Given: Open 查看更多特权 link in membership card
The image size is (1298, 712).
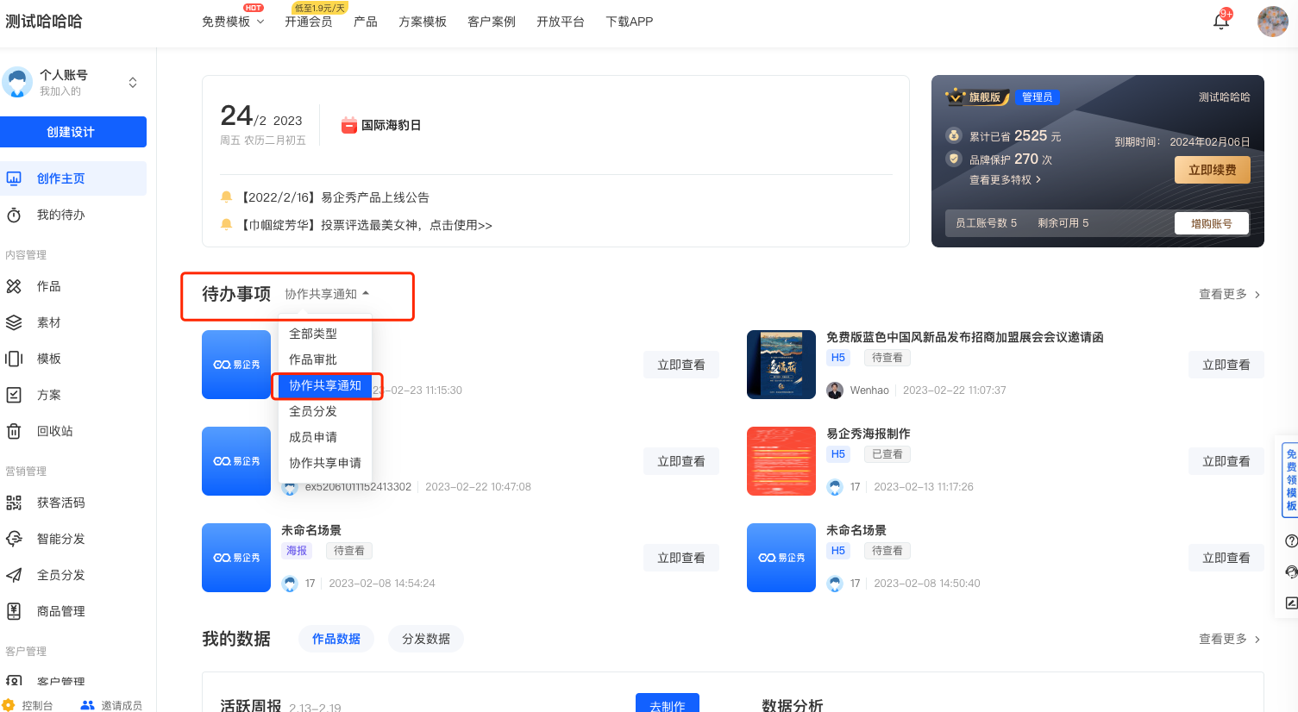Looking at the screenshot, I should [x=1005, y=180].
